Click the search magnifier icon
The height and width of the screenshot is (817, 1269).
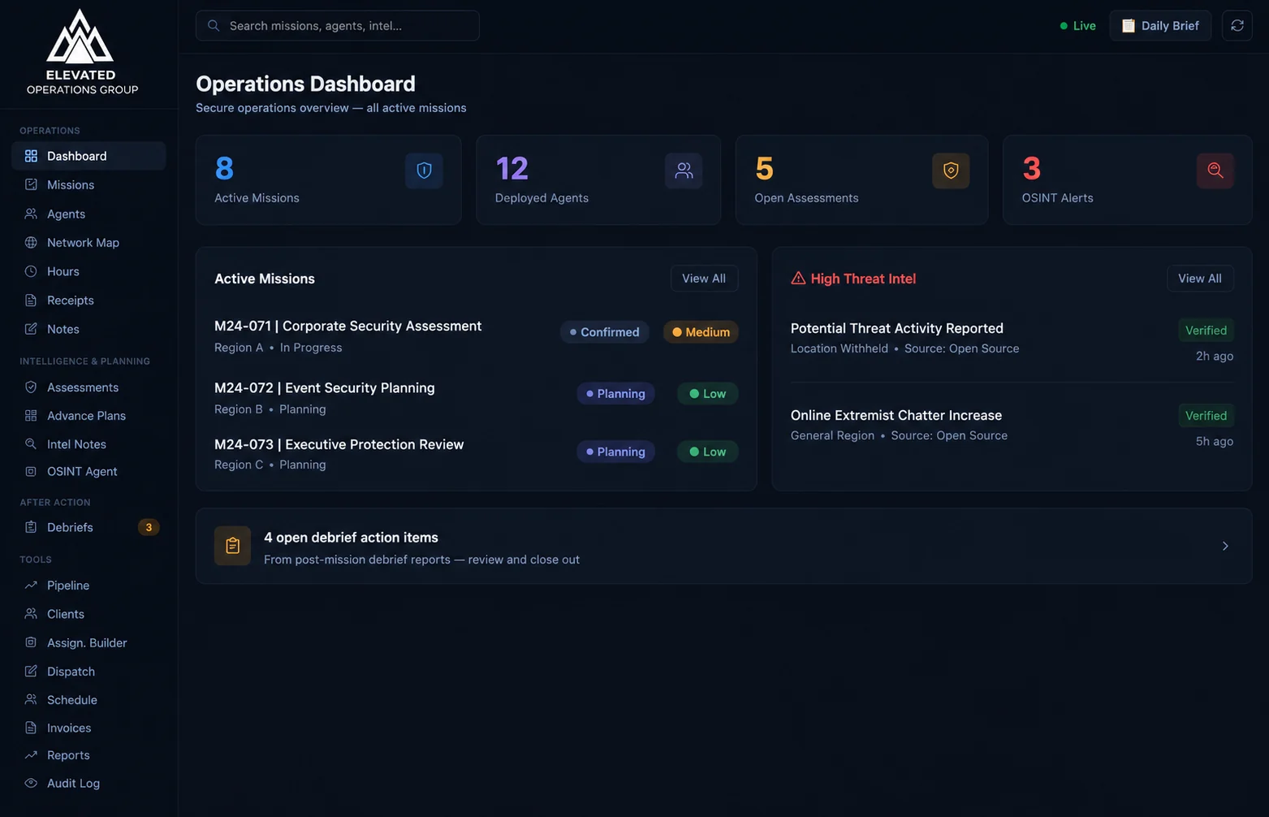click(214, 26)
